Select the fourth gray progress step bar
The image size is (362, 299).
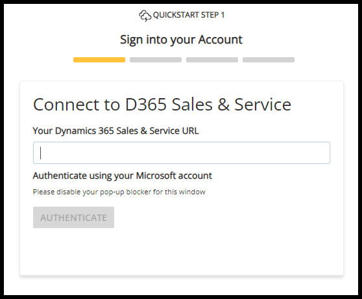point(269,60)
